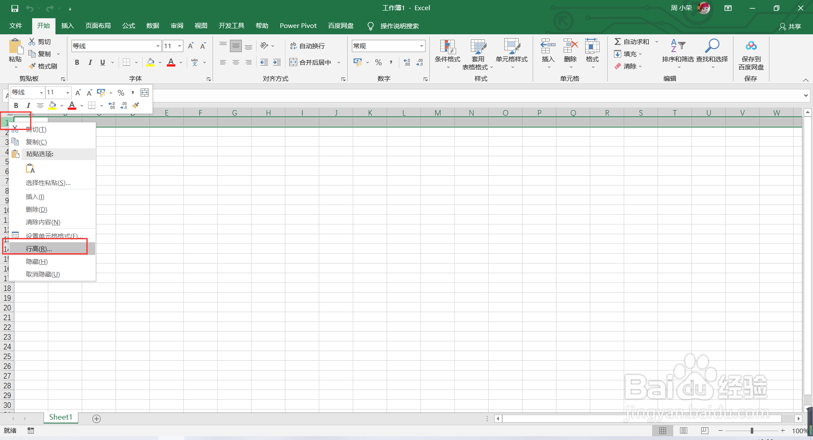This screenshot has width=813, height=440.
Task: Click the Orientation text rotation icon
Action: coord(264,46)
